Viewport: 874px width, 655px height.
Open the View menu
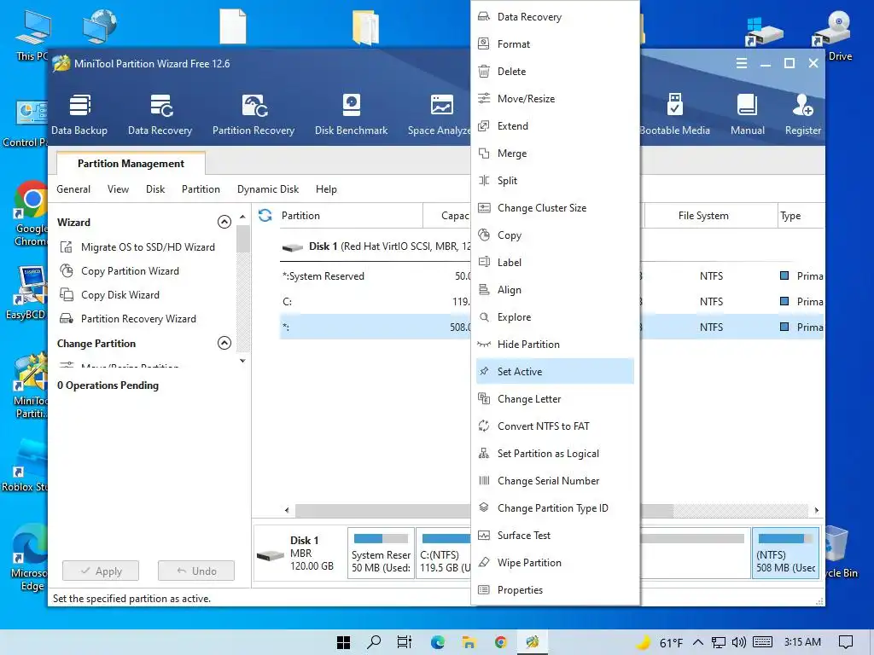(118, 189)
